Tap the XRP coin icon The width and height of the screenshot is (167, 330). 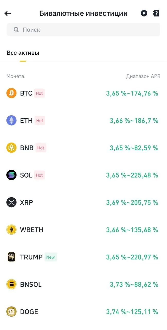(x=11, y=202)
